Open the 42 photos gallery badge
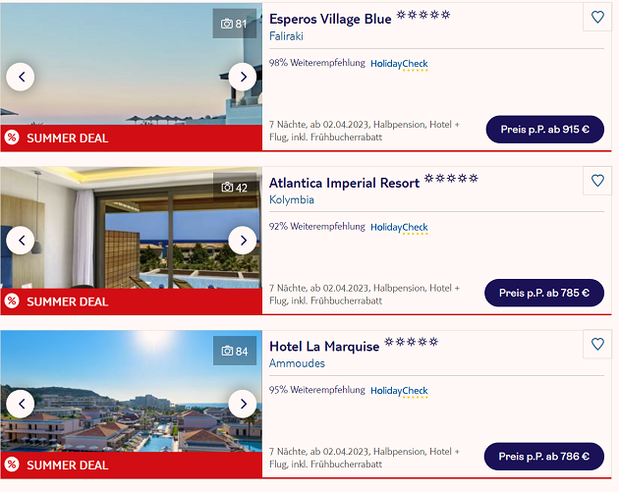This screenshot has height=492, width=619. tap(235, 188)
